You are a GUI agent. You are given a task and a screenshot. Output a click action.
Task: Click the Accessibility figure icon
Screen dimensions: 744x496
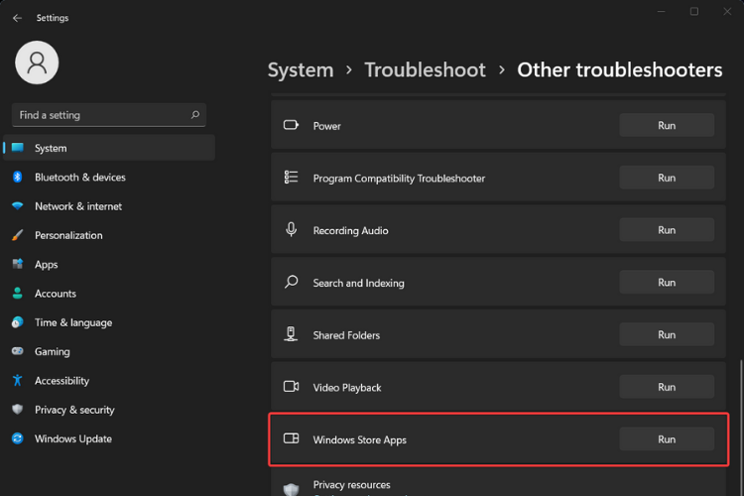click(18, 380)
